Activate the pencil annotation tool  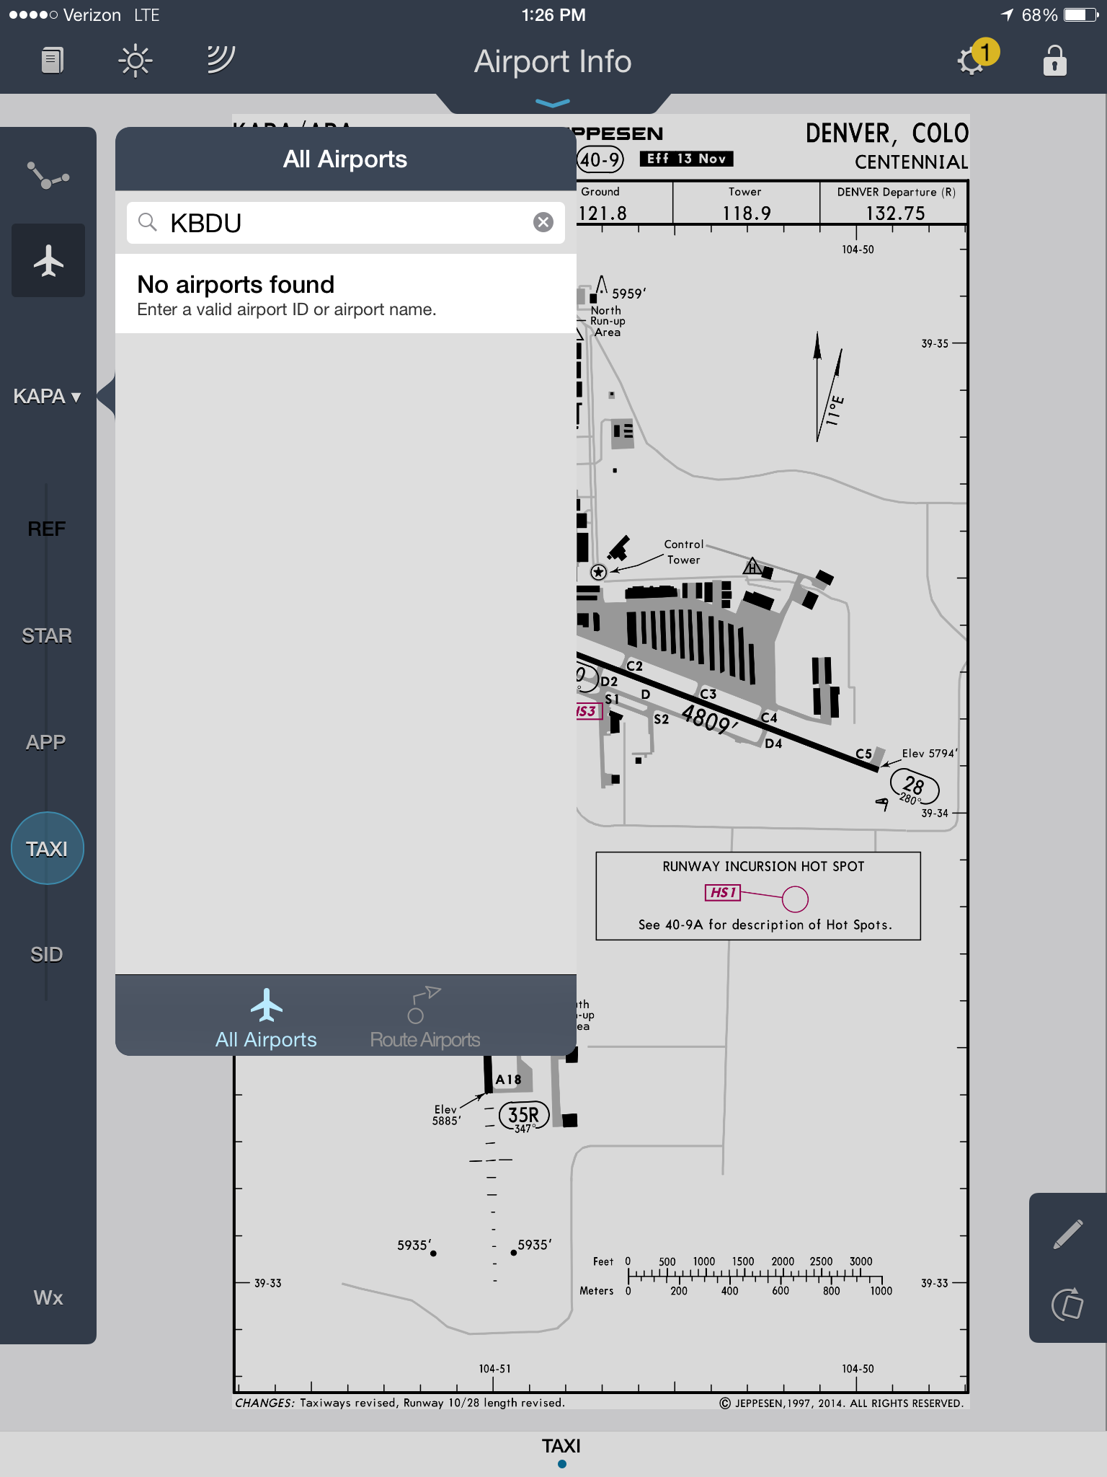[1067, 1234]
